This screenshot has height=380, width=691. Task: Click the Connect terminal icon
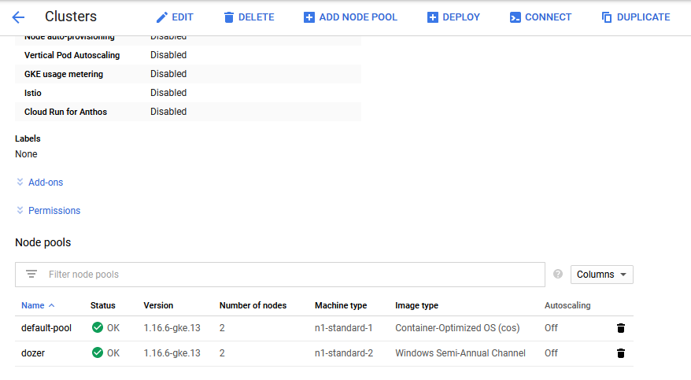pyautogui.click(x=515, y=17)
